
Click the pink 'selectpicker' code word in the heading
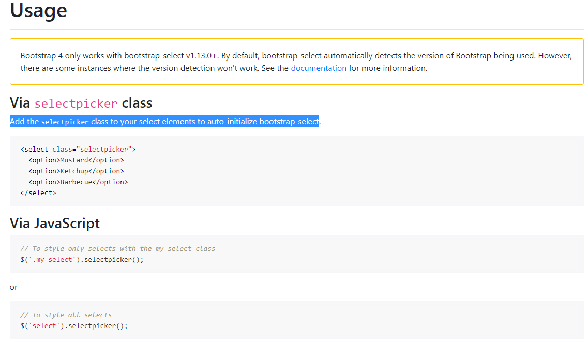[76, 104]
